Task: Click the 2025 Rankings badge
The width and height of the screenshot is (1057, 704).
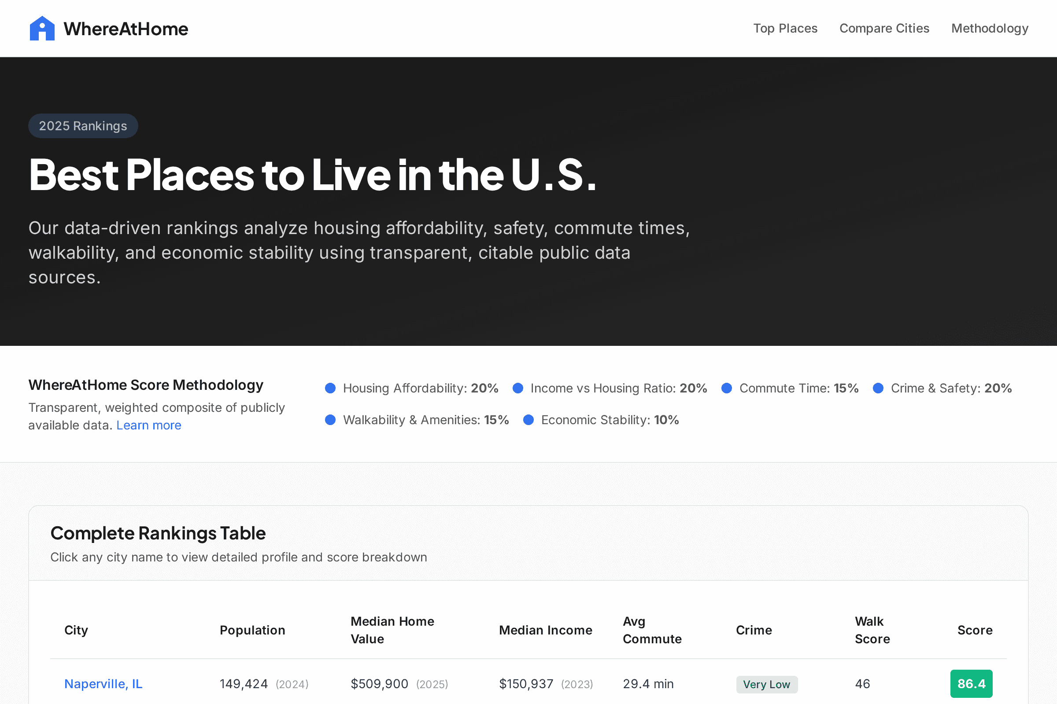Action: tap(83, 126)
